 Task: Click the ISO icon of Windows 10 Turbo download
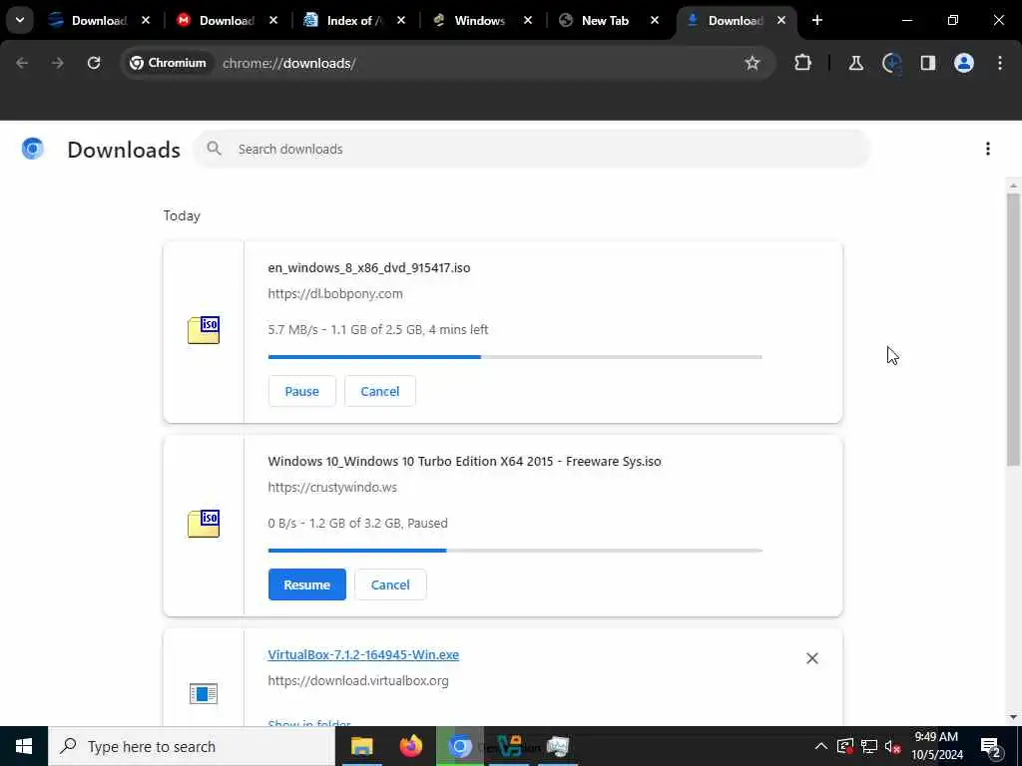pos(204,524)
